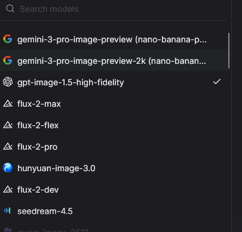Click the OpenAI logo next to gpt-image-1.5-high-fidelity
The width and height of the screenshot is (242, 232).
8,82
